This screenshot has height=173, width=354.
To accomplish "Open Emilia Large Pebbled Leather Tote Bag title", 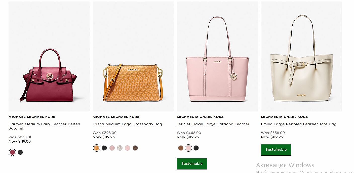I will [x=298, y=124].
